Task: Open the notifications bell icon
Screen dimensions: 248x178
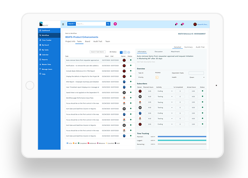Action: coord(176,24)
